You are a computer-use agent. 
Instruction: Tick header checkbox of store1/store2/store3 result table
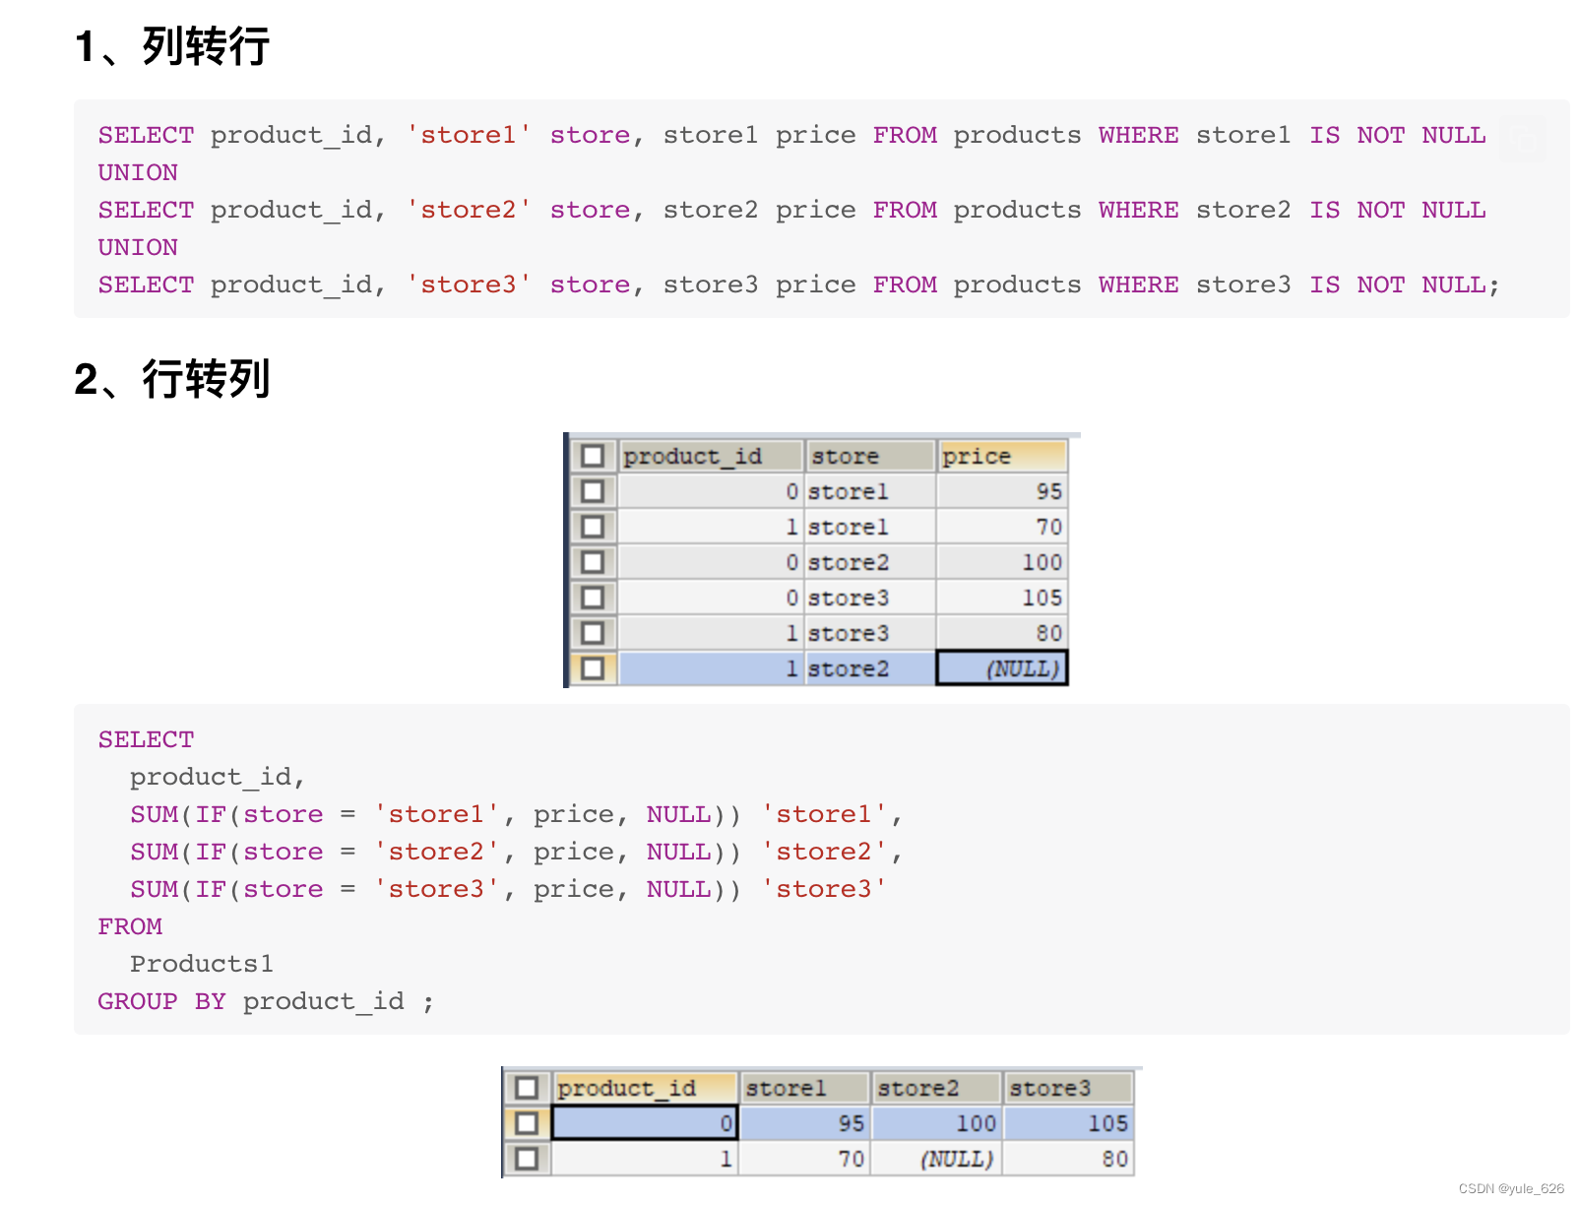(527, 1088)
